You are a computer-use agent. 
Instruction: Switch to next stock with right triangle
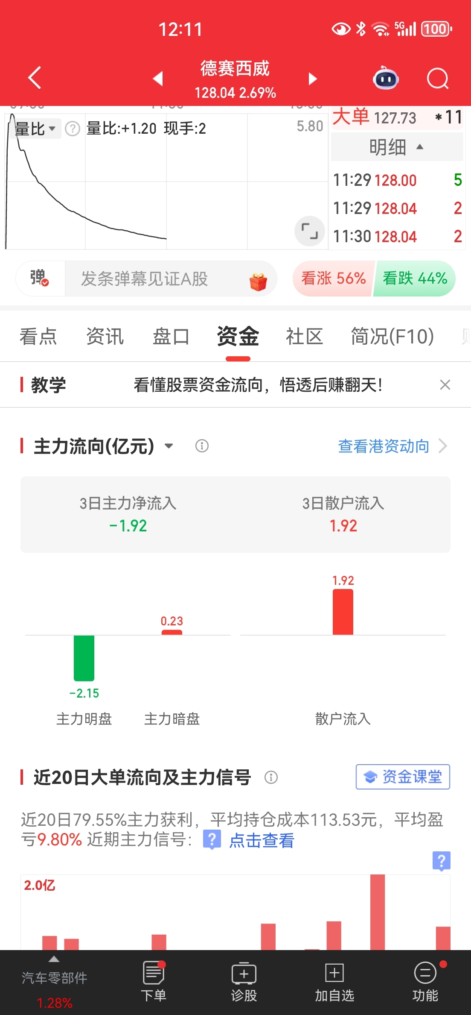tap(313, 79)
